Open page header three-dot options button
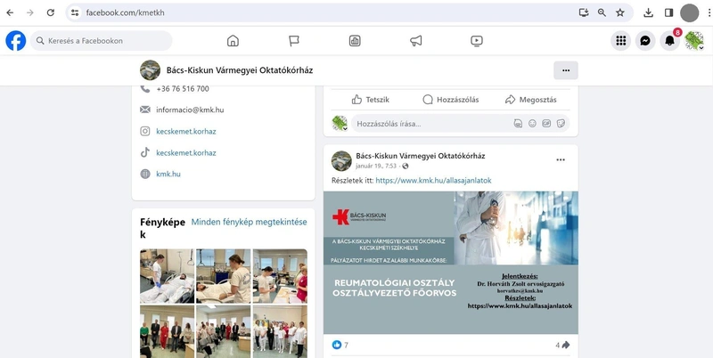This screenshot has height=358, width=713. point(566,70)
